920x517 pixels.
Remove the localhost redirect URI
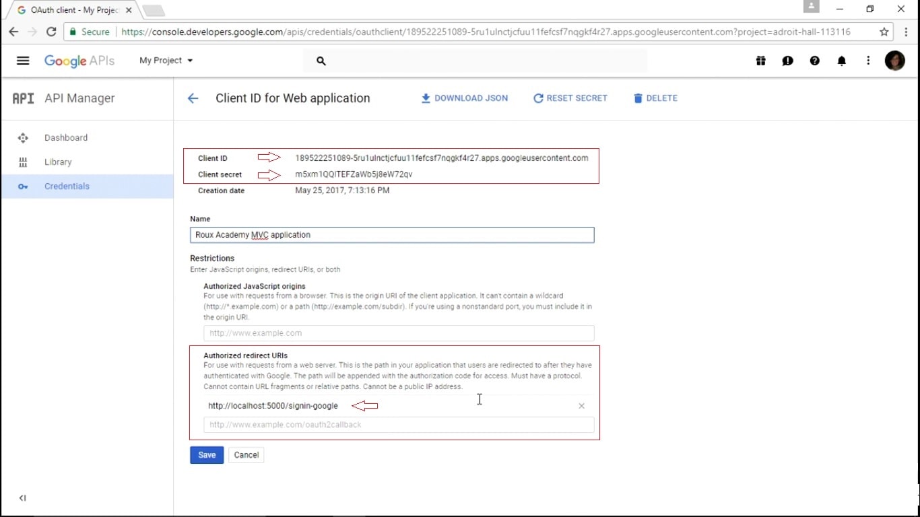pos(581,405)
